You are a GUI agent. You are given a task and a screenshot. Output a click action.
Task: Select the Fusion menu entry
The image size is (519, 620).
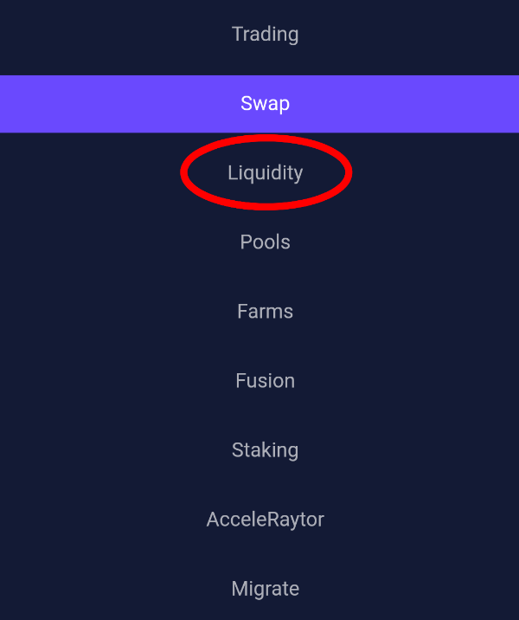[265, 381]
